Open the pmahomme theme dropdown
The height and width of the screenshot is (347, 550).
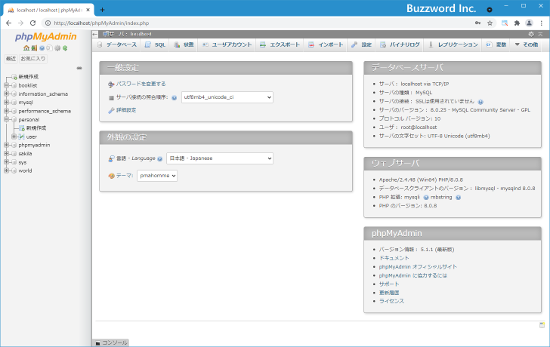point(157,176)
